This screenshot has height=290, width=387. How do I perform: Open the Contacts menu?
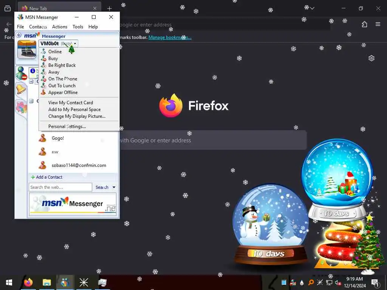[38, 27]
